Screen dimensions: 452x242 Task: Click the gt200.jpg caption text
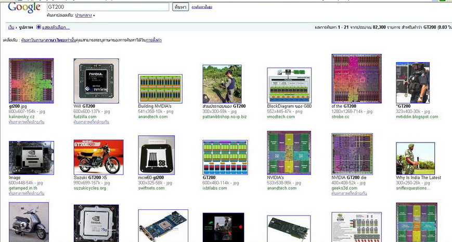(x=18, y=106)
